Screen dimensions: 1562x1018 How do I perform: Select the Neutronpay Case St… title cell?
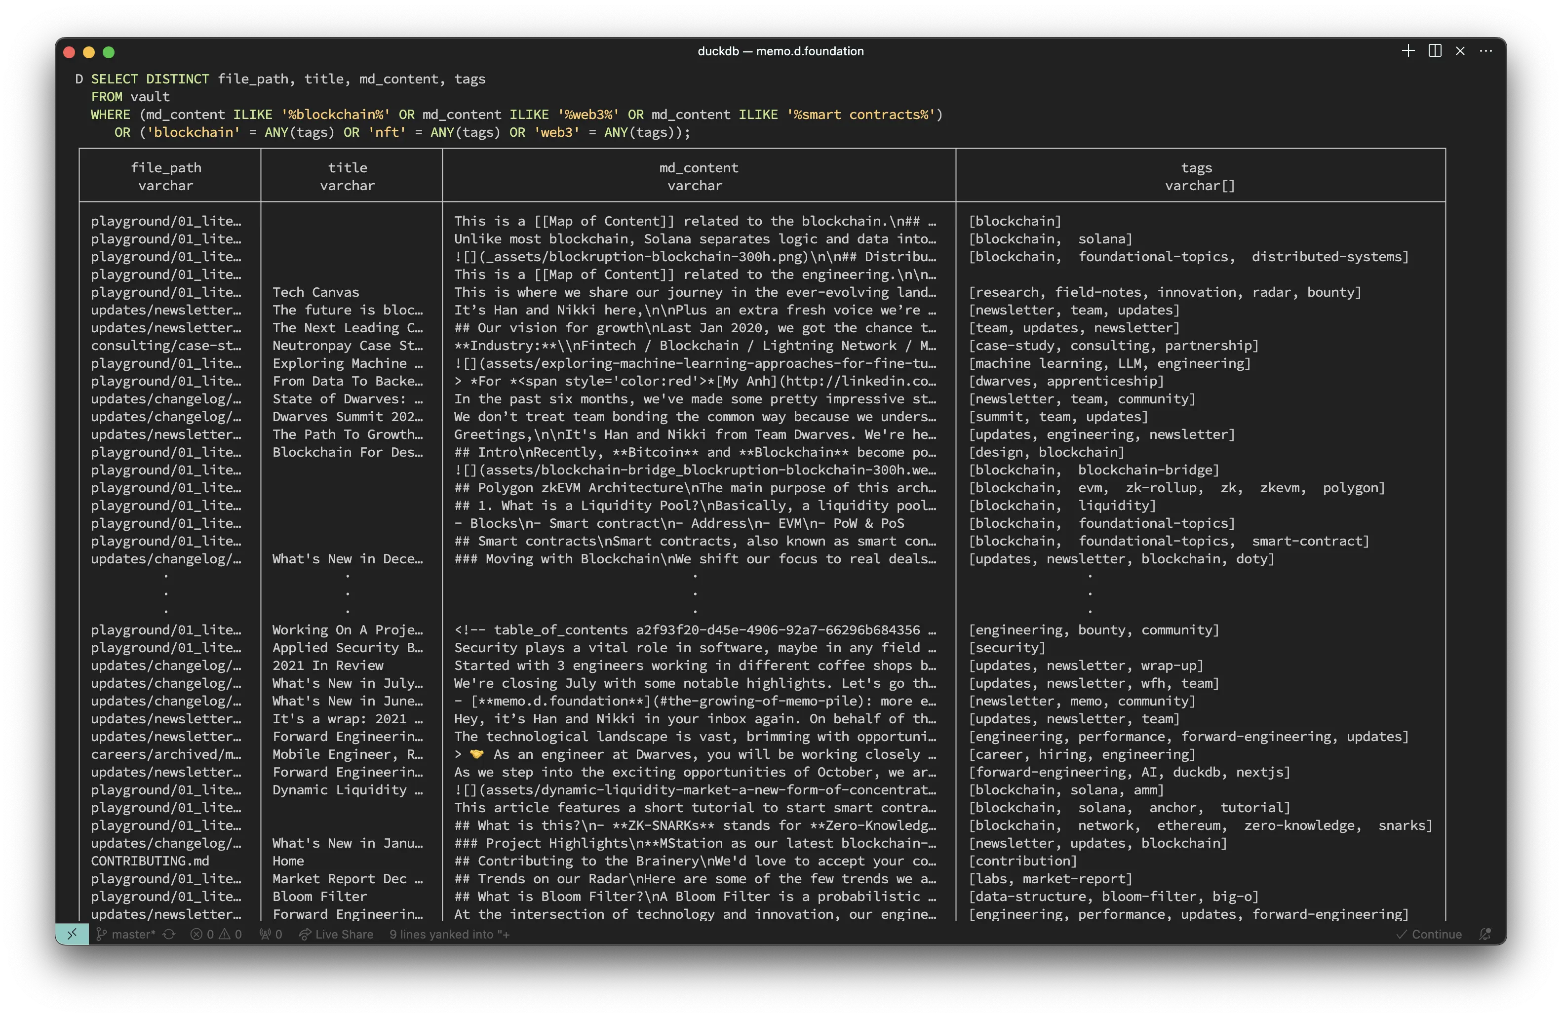pos(348,345)
